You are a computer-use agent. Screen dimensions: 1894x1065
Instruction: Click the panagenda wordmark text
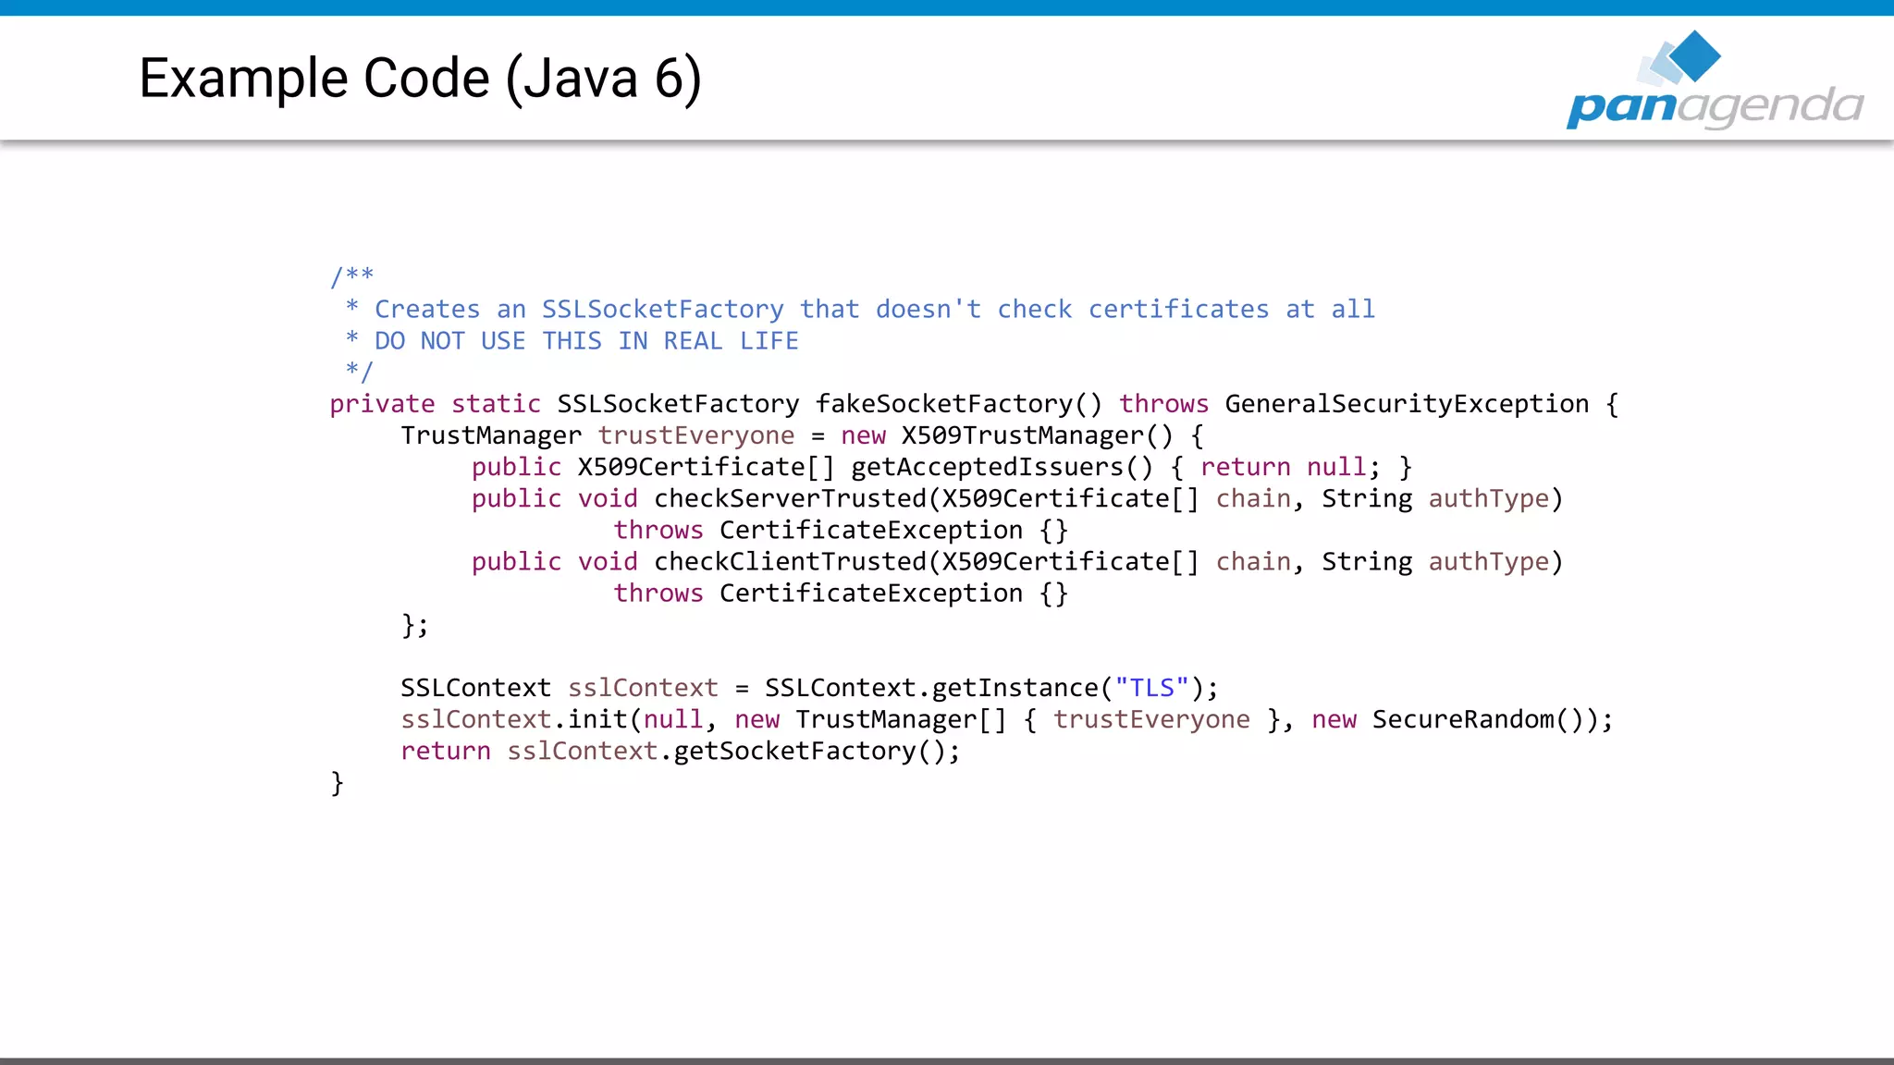(1715, 107)
